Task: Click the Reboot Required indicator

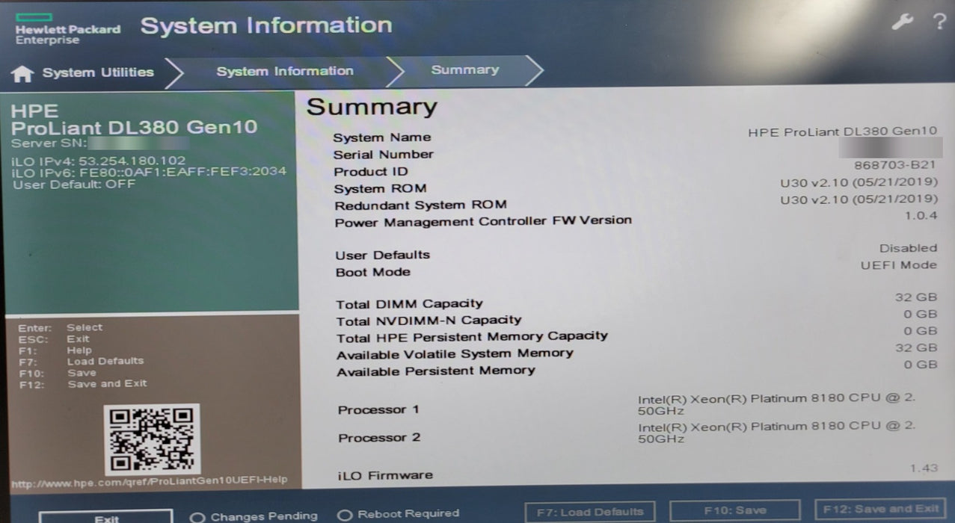Action: tap(398, 514)
